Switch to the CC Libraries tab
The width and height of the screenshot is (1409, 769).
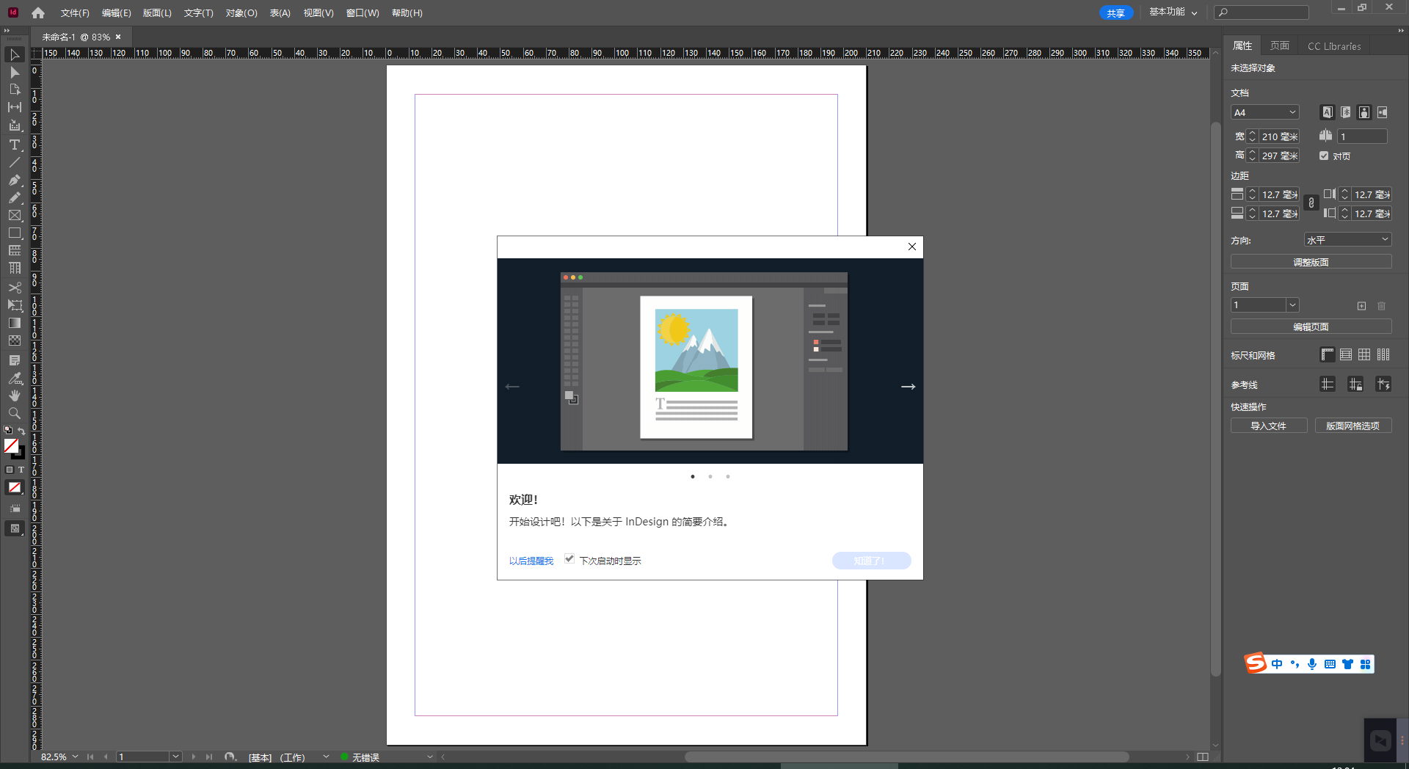1333,46
